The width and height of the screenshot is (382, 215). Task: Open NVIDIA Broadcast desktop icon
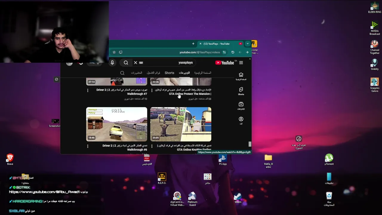point(375,28)
